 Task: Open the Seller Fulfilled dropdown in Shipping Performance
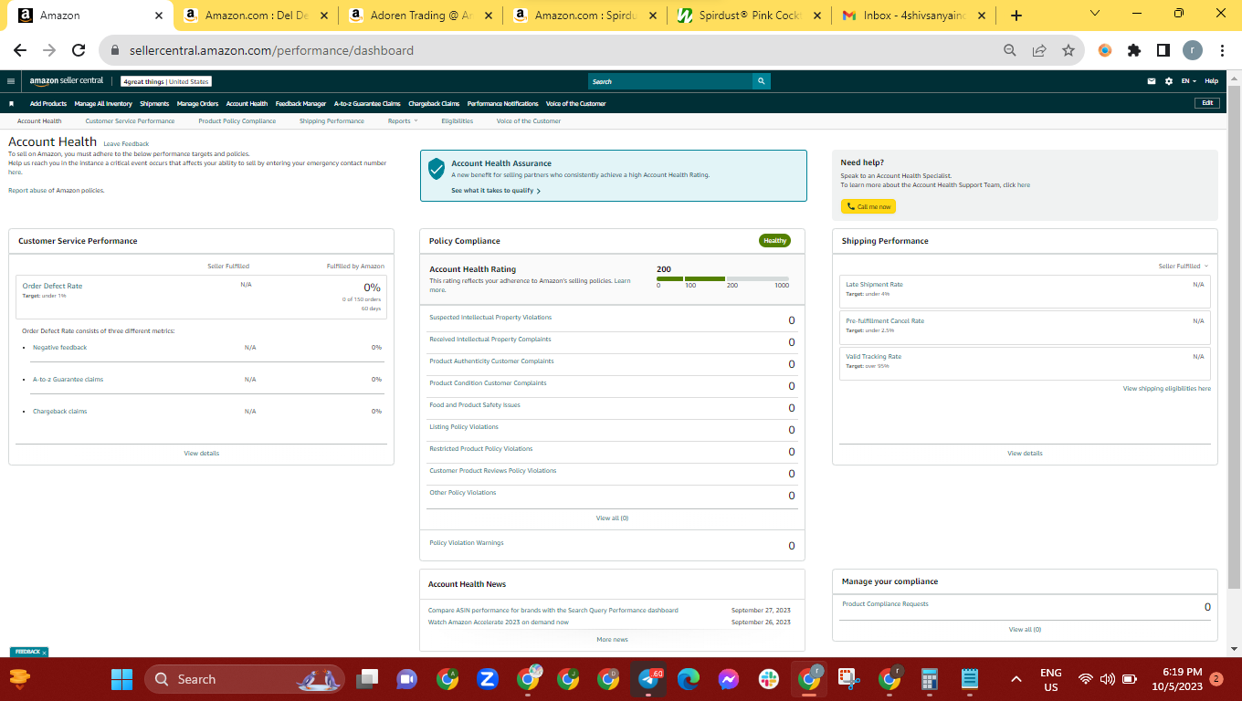click(x=1183, y=267)
